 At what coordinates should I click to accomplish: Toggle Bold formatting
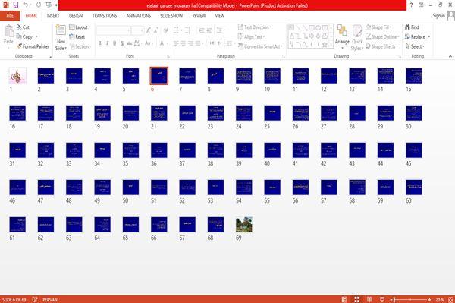99,43
